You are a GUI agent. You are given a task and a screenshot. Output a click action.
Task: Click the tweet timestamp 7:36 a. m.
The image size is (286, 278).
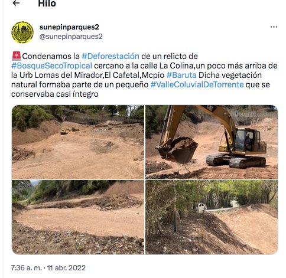27,268
